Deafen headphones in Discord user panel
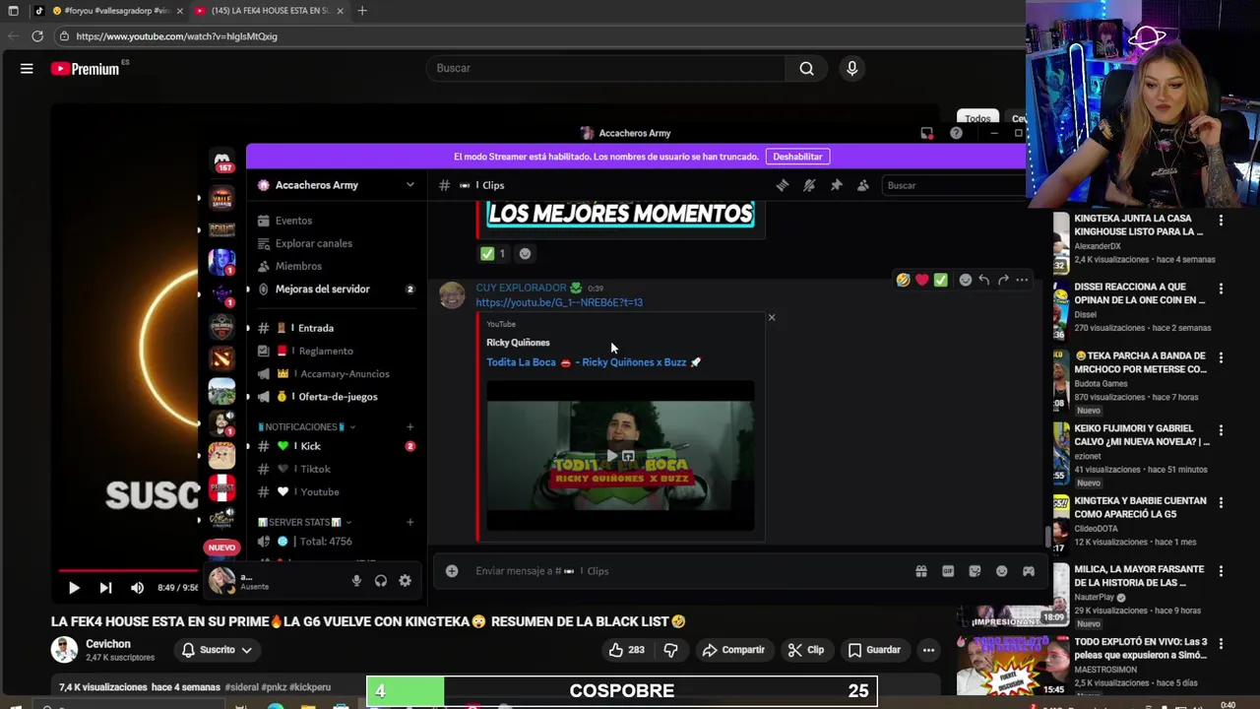Screen dimensions: 1260x709 tap(381, 581)
